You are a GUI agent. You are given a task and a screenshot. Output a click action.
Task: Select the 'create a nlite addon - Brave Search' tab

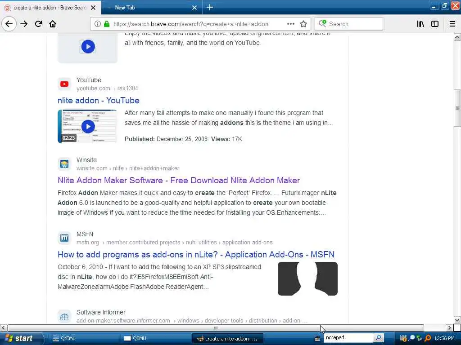[x=50, y=8]
